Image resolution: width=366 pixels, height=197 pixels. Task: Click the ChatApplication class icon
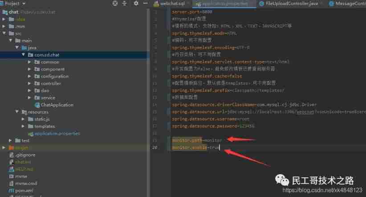[37, 105]
